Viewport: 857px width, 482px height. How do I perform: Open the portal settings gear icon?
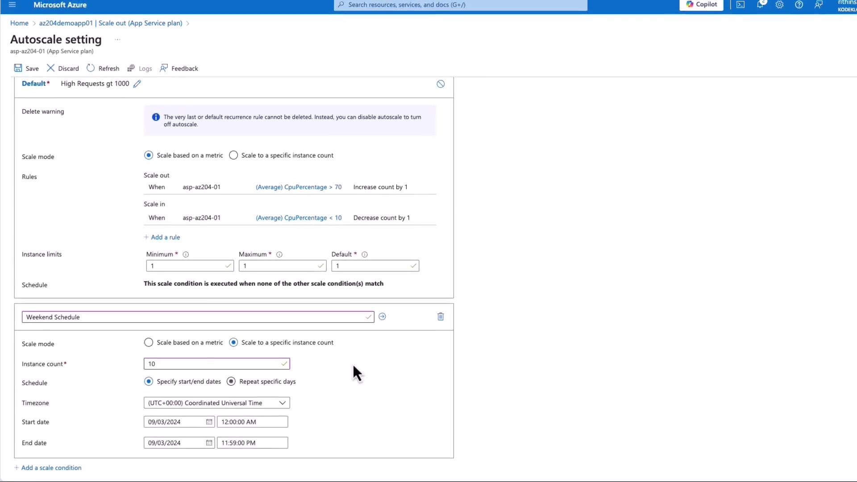779,5
